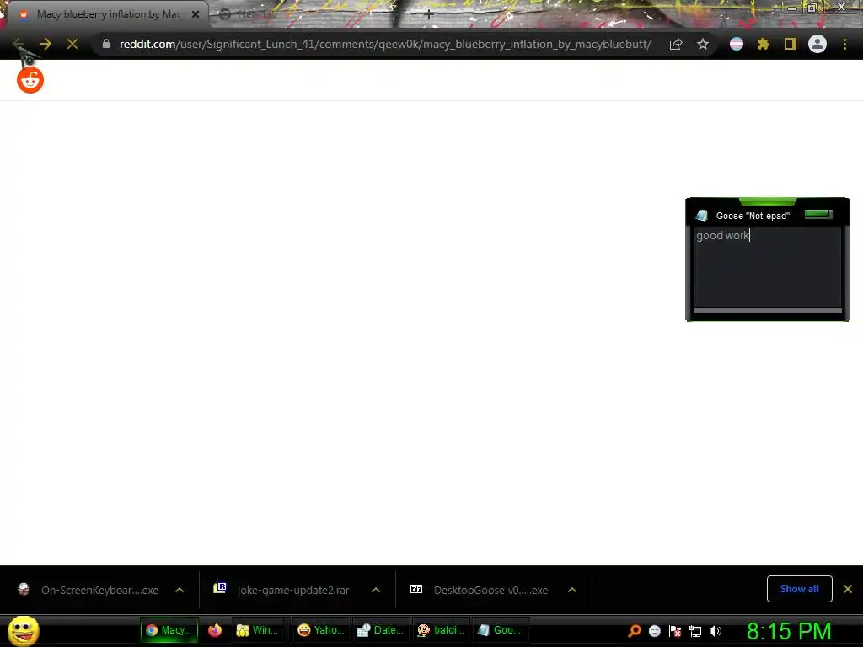Close the downloads bar
The image size is (863, 647).
click(x=848, y=589)
